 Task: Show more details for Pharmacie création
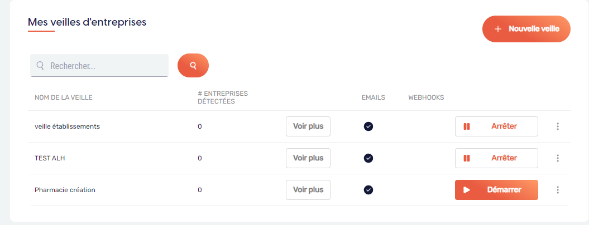coord(308,190)
